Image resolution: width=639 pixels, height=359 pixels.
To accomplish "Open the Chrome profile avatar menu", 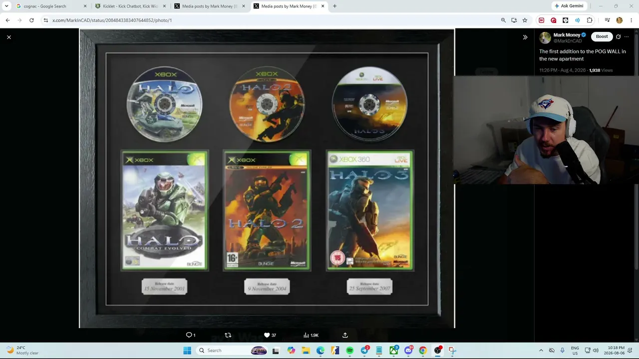I will (x=620, y=20).
